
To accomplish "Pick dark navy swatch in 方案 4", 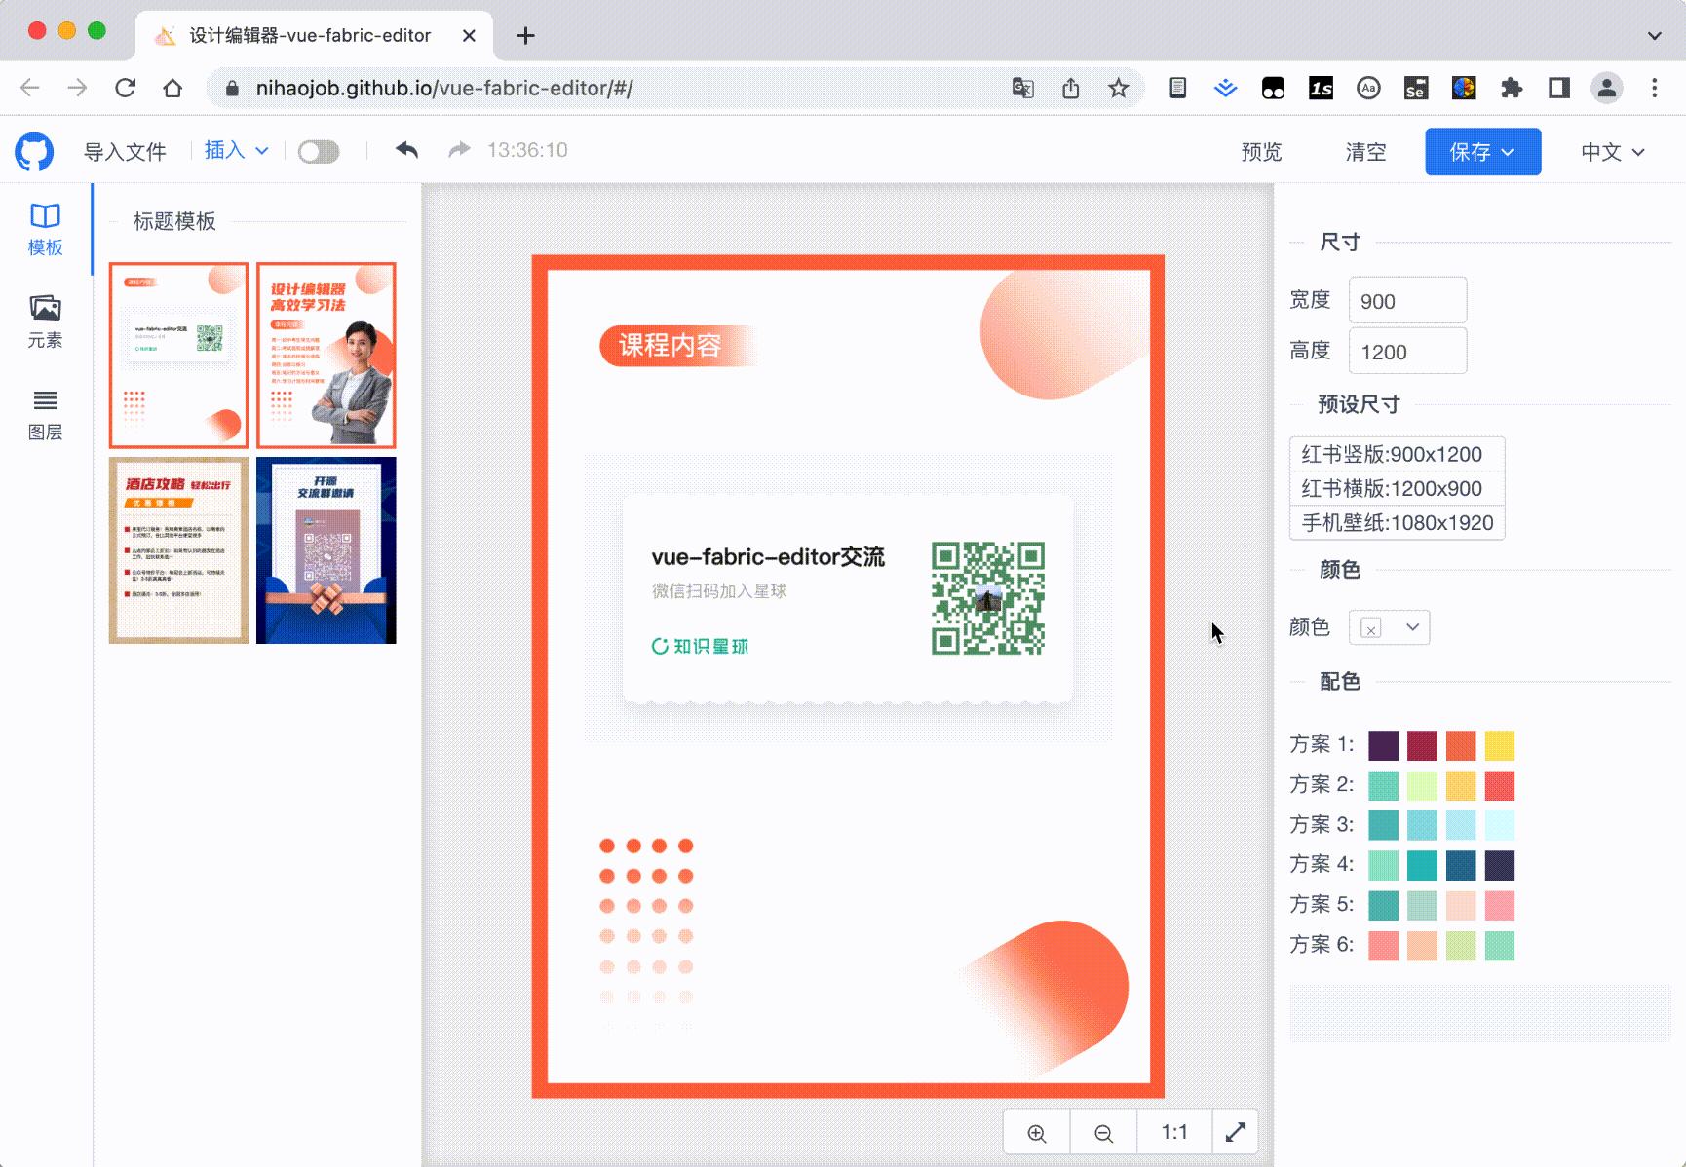I will [x=1500, y=865].
